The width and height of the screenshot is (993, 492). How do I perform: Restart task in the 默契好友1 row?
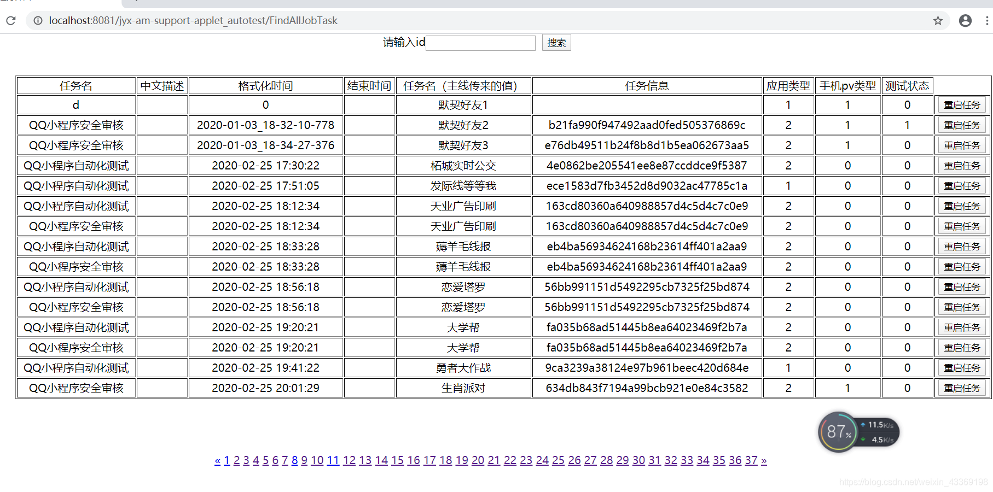(x=962, y=105)
